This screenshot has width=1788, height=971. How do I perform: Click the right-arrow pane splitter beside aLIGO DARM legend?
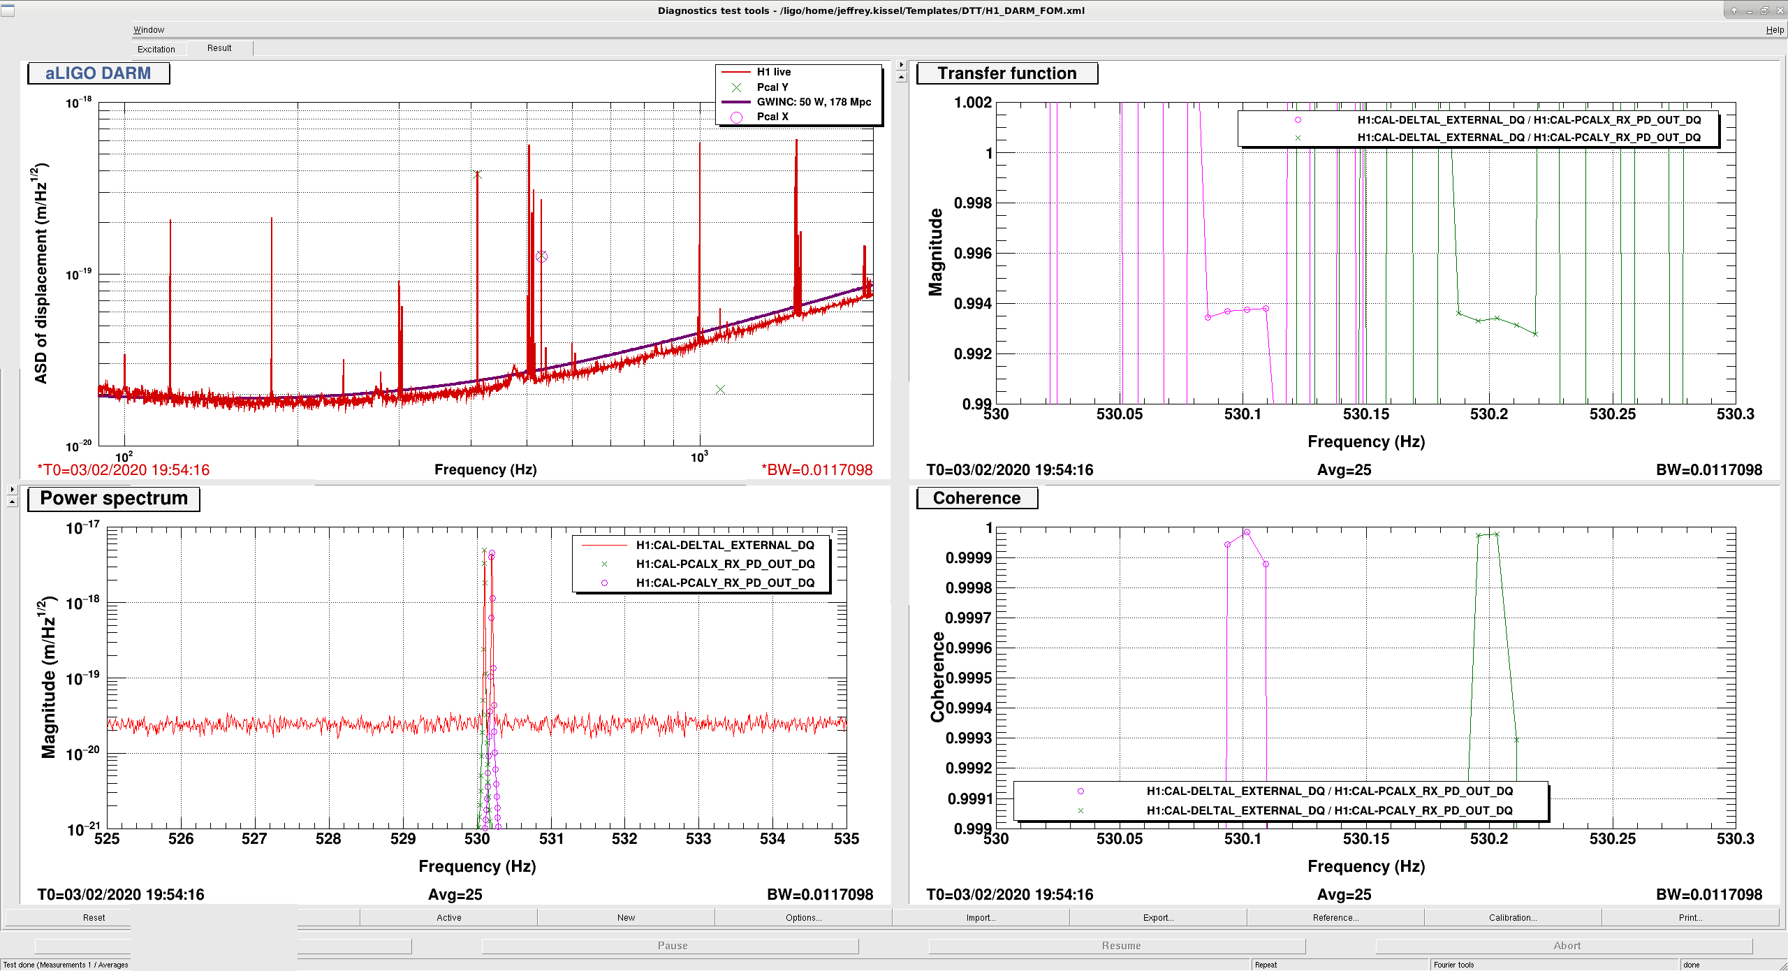901,65
